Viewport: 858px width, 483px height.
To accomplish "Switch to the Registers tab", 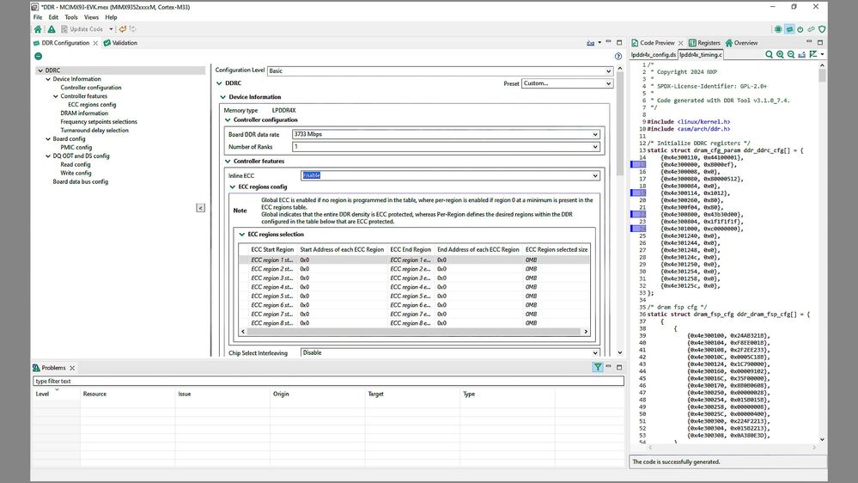I will coord(704,43).
